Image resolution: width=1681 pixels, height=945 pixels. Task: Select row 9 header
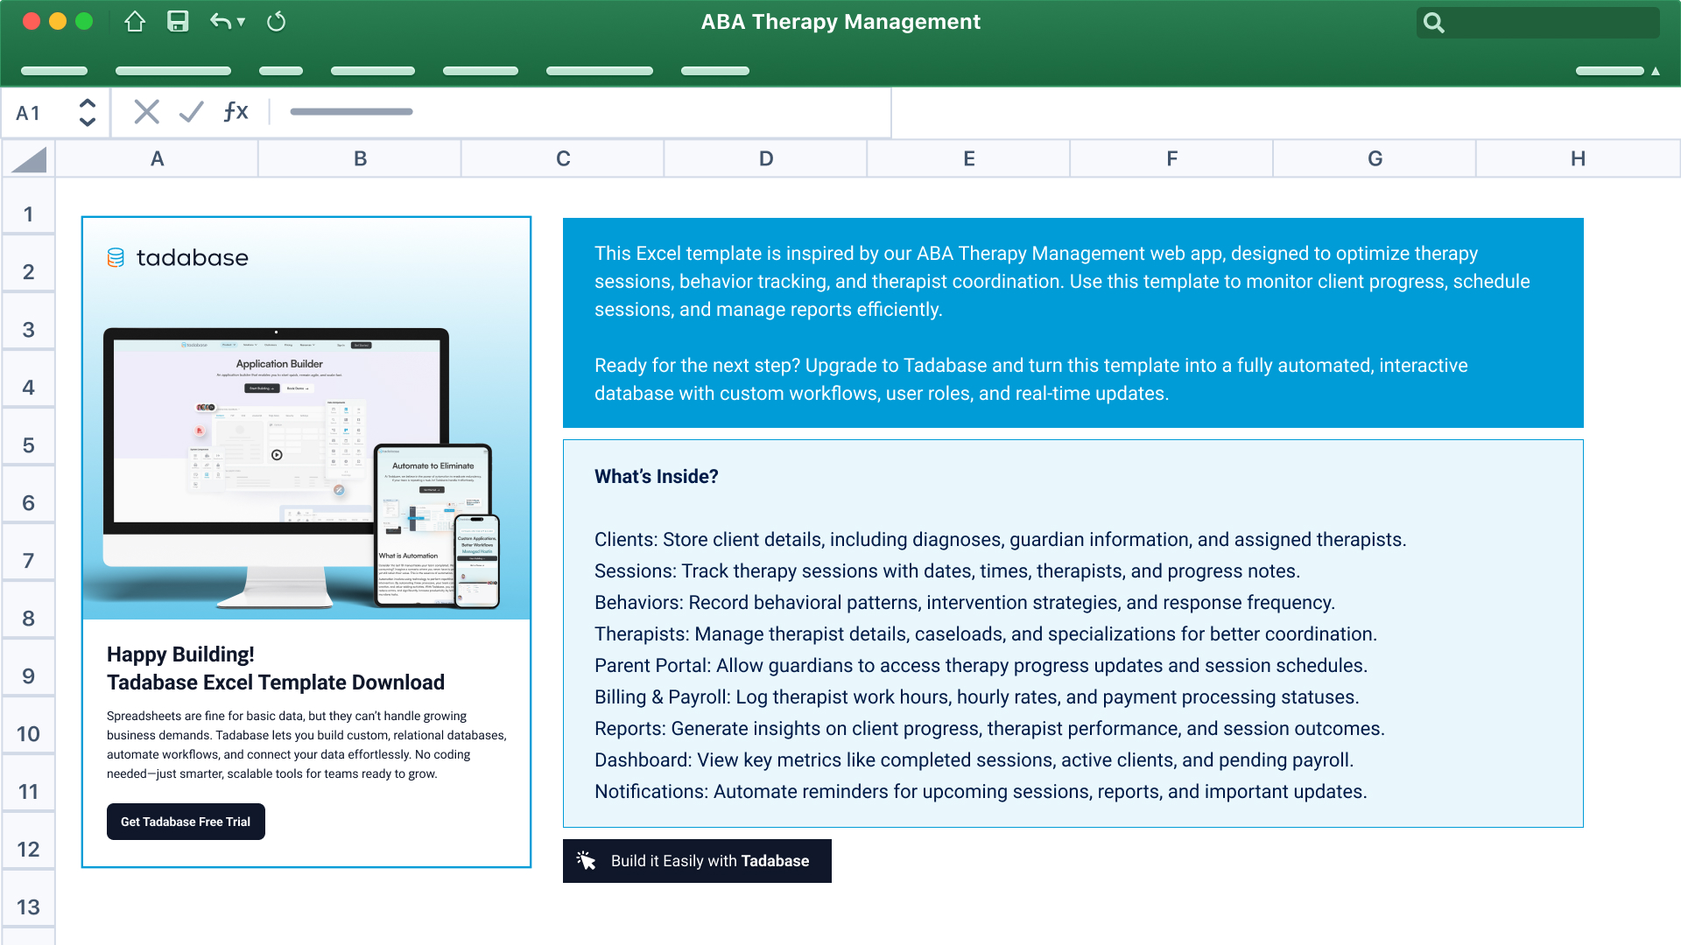[29, 668]
